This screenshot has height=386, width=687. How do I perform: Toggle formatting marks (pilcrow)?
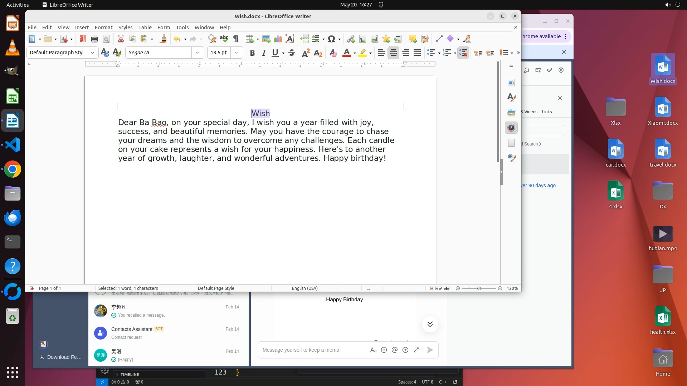coord(236,39)
